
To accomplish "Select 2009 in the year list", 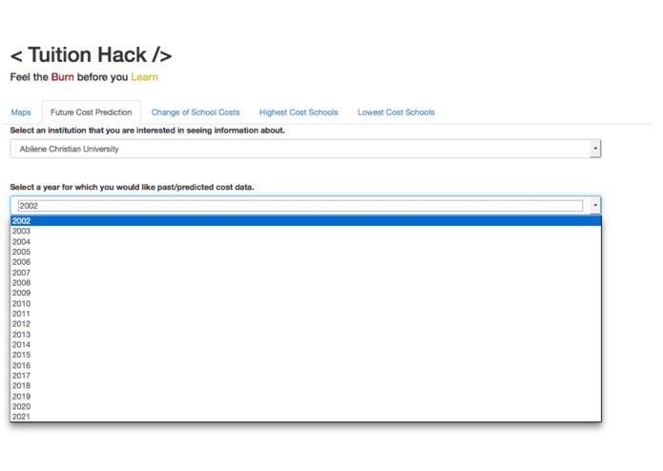I will 305,293.
